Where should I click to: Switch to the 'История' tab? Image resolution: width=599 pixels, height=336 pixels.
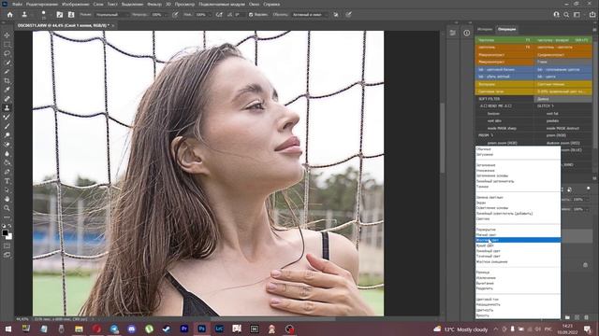pyautogui.click(x=485, y=29)
